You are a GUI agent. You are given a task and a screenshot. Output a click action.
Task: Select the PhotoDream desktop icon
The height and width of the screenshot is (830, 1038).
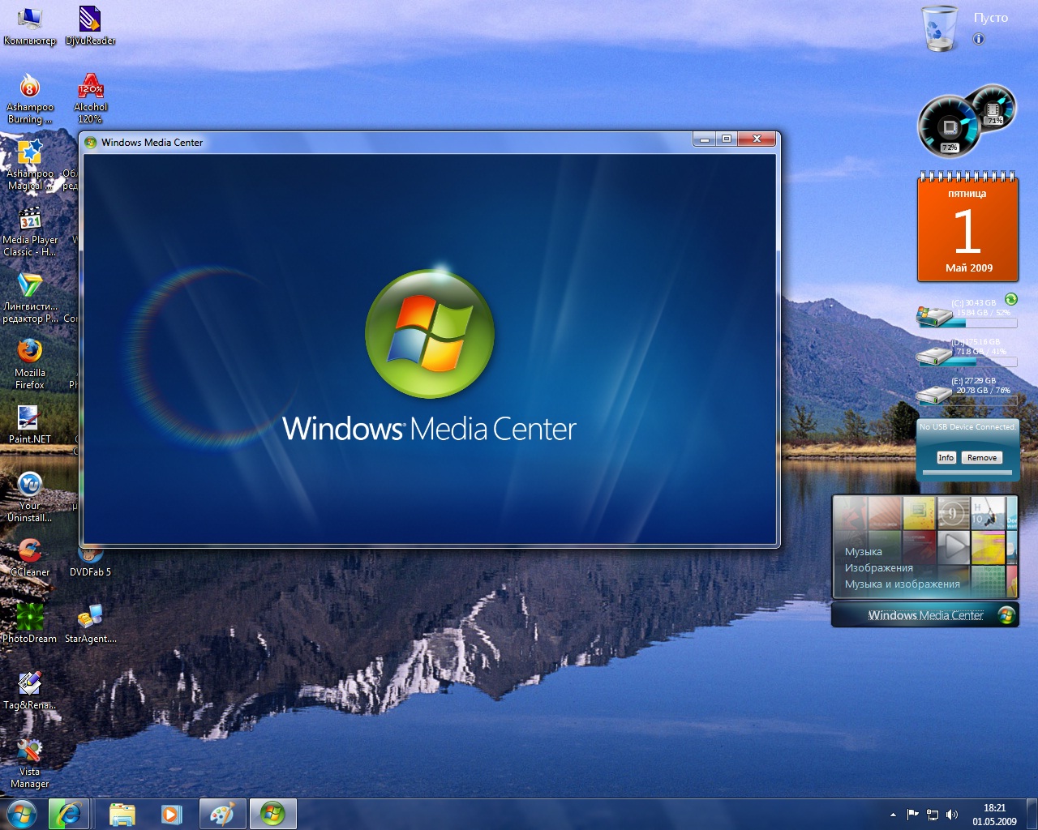pos(30,623)
